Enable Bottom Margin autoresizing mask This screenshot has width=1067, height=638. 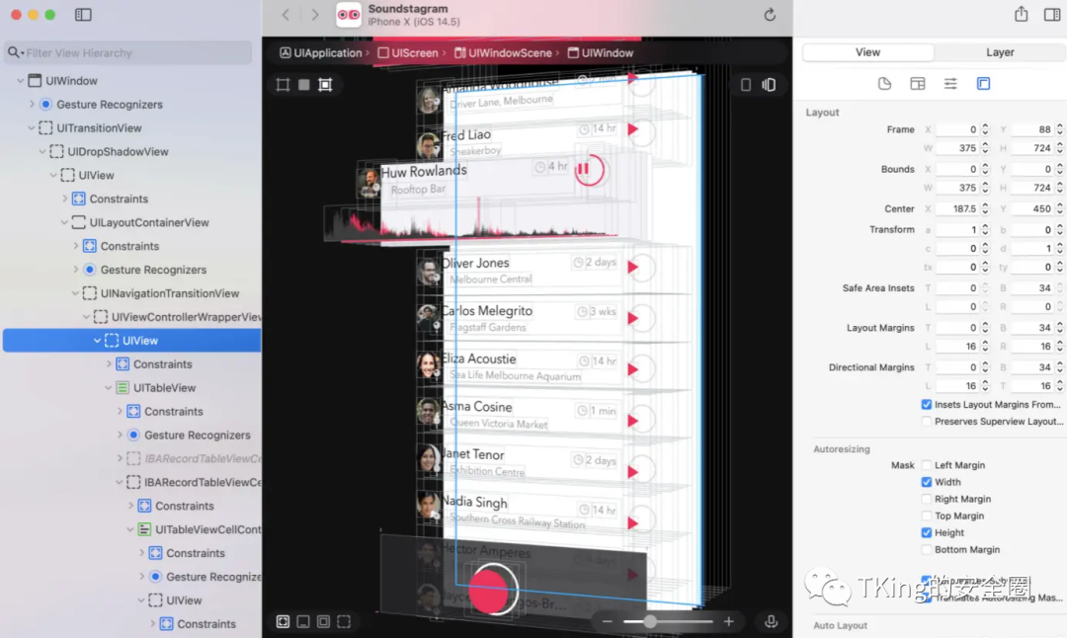pyautogui.click(x=926, y=549)
